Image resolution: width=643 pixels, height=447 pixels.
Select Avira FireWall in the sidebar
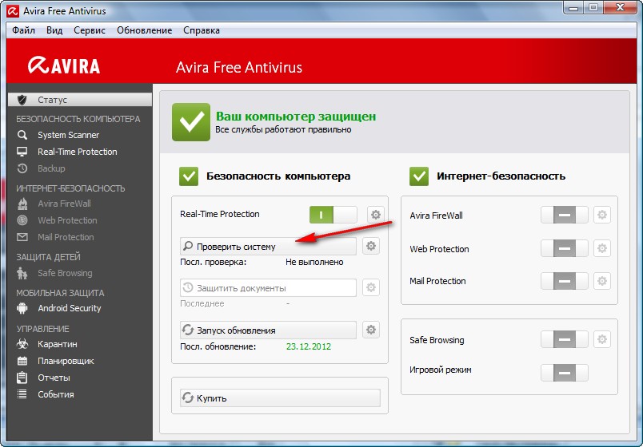pyautogui.click(x=65, y=204)
